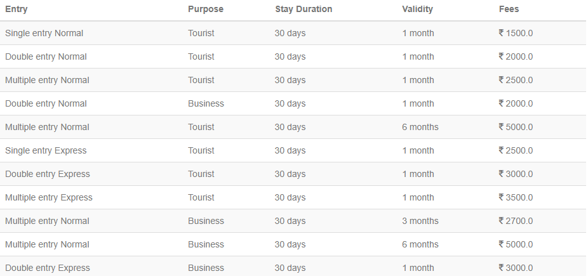Click the Entry column header
Screen dimensions: 588x276
tap(16, 9)
